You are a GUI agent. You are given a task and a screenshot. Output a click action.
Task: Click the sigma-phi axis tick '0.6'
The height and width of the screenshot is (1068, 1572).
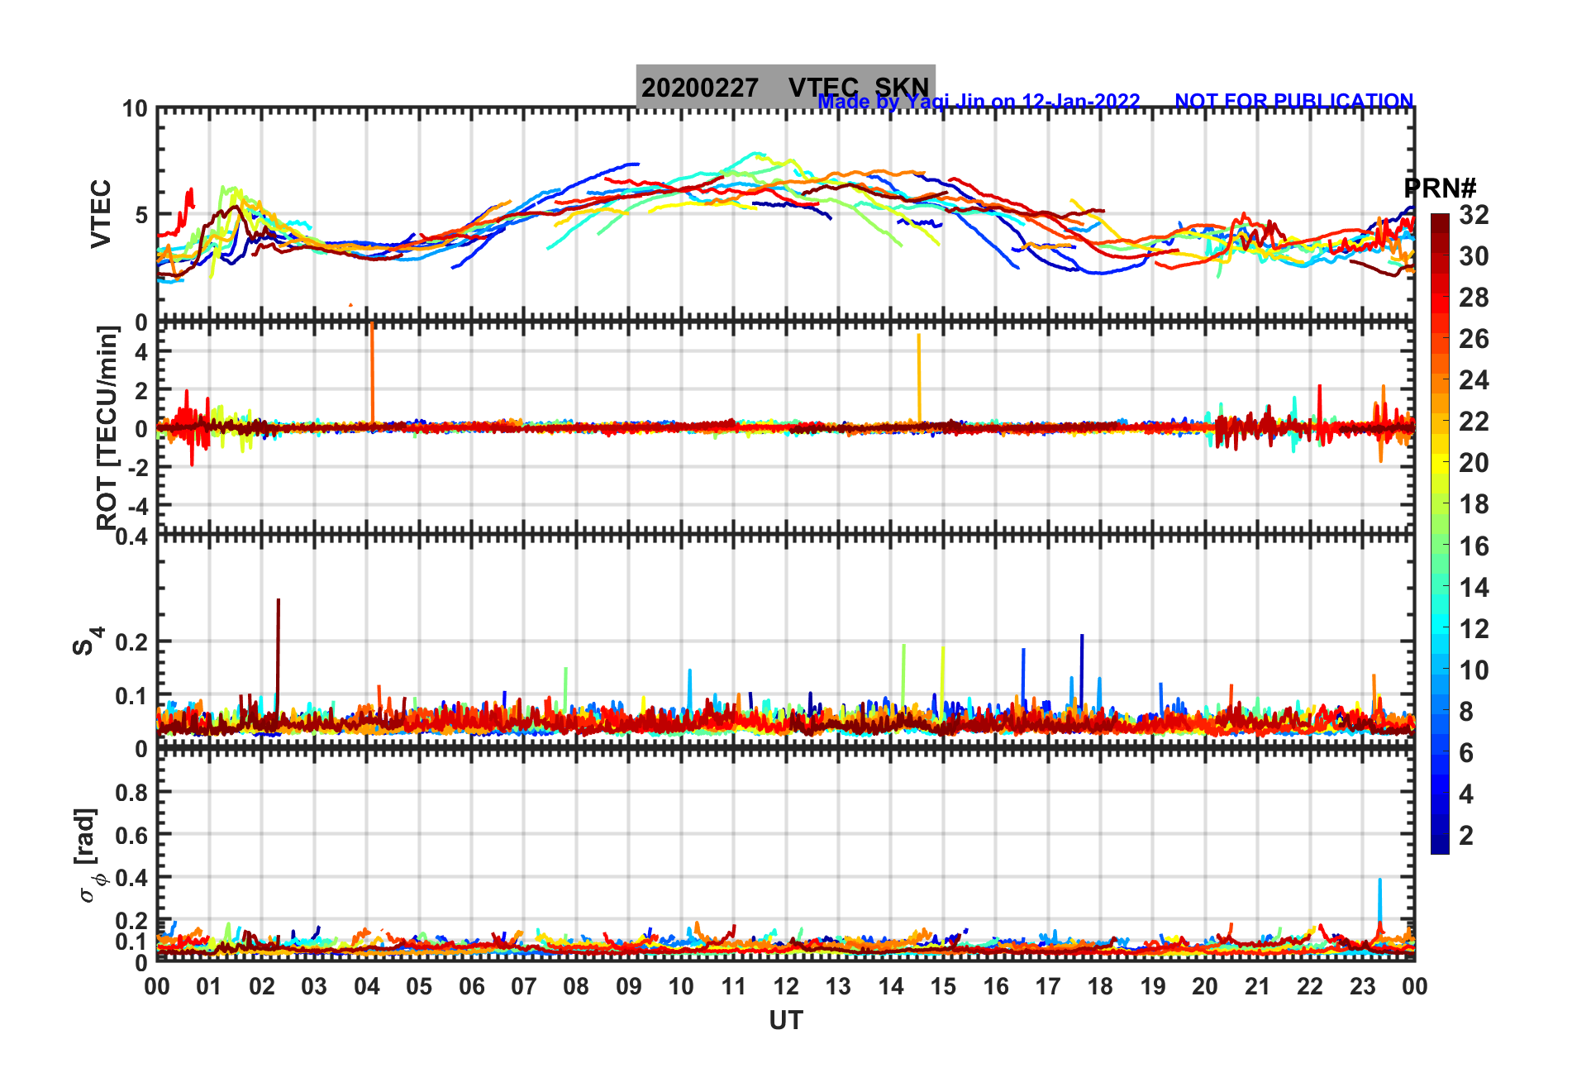click(x=131, y=836)
